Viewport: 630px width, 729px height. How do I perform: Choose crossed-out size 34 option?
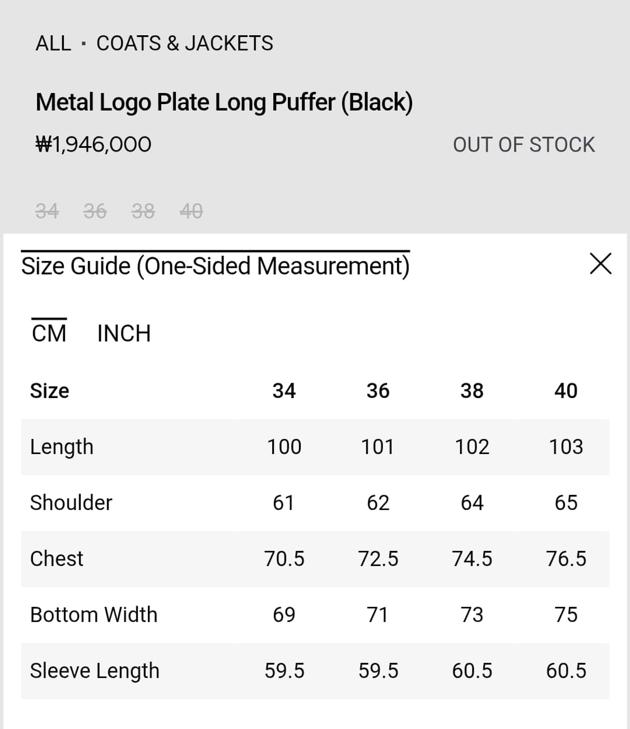point(47,211)
